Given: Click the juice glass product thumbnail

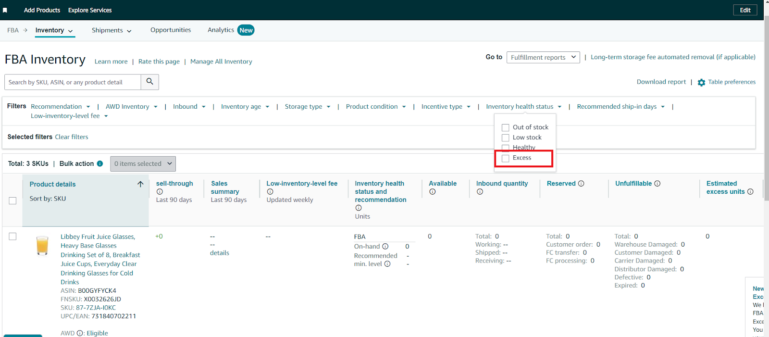Looking at the screenshot, I should 42,245.
